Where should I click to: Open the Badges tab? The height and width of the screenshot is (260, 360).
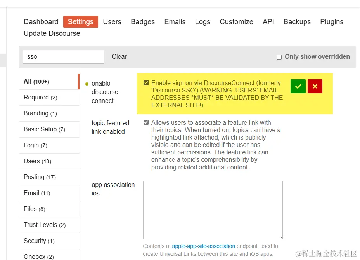pos(143,22)
